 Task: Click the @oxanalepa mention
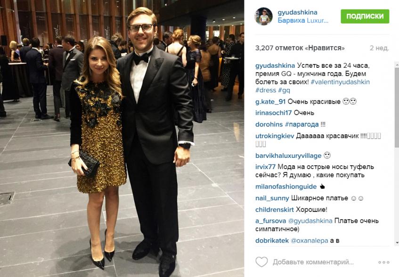point(309,241)
